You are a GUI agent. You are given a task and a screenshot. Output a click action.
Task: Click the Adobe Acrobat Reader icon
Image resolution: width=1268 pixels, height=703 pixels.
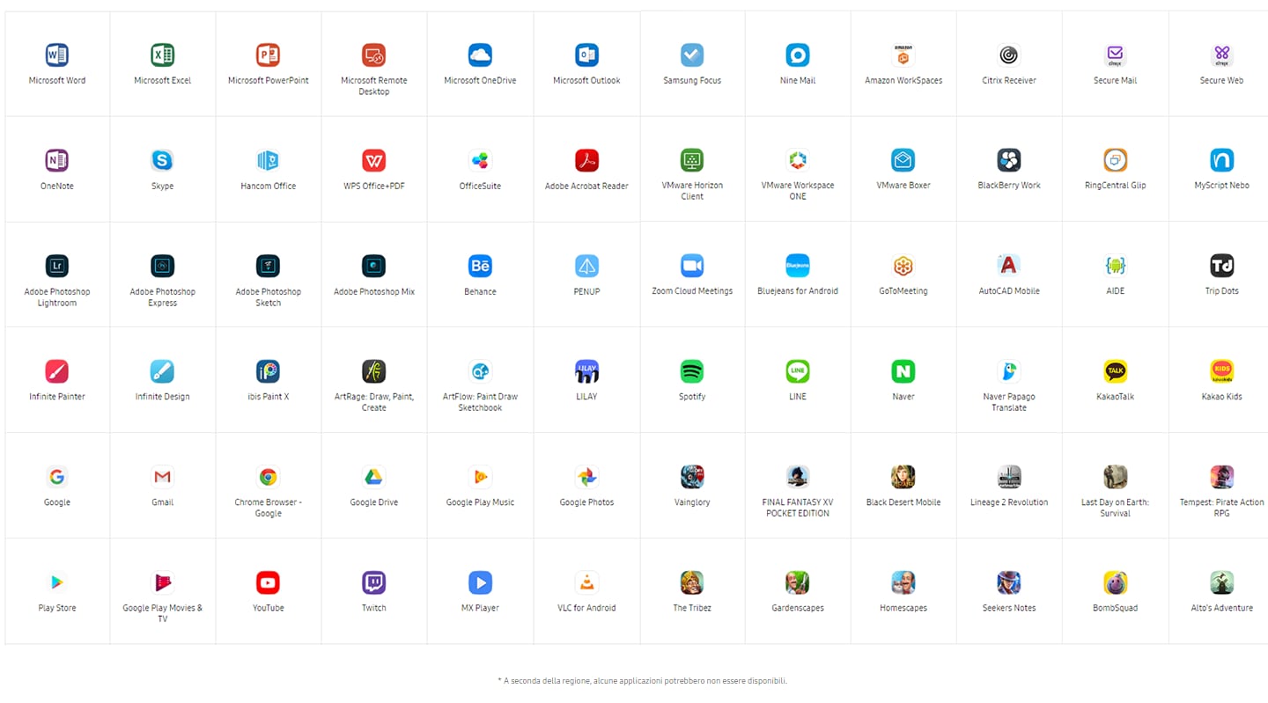(586, 160)
